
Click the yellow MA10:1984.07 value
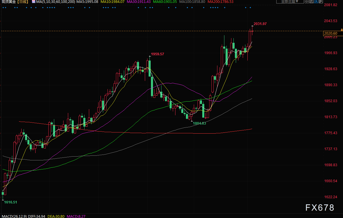[x=112, y=2]
